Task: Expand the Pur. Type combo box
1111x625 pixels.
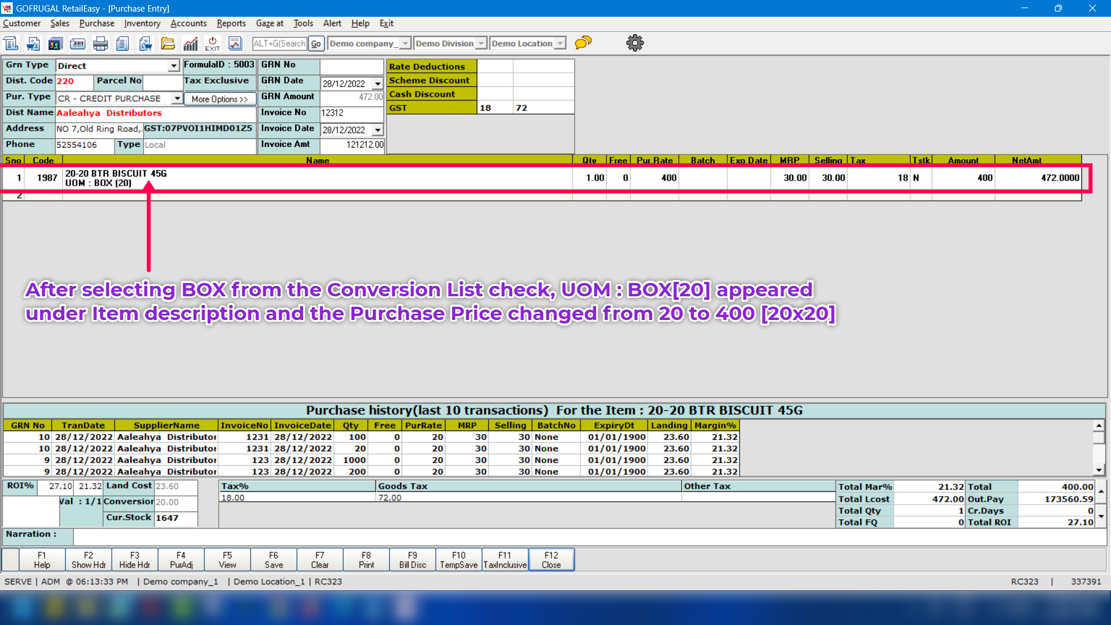Action: 177,98
